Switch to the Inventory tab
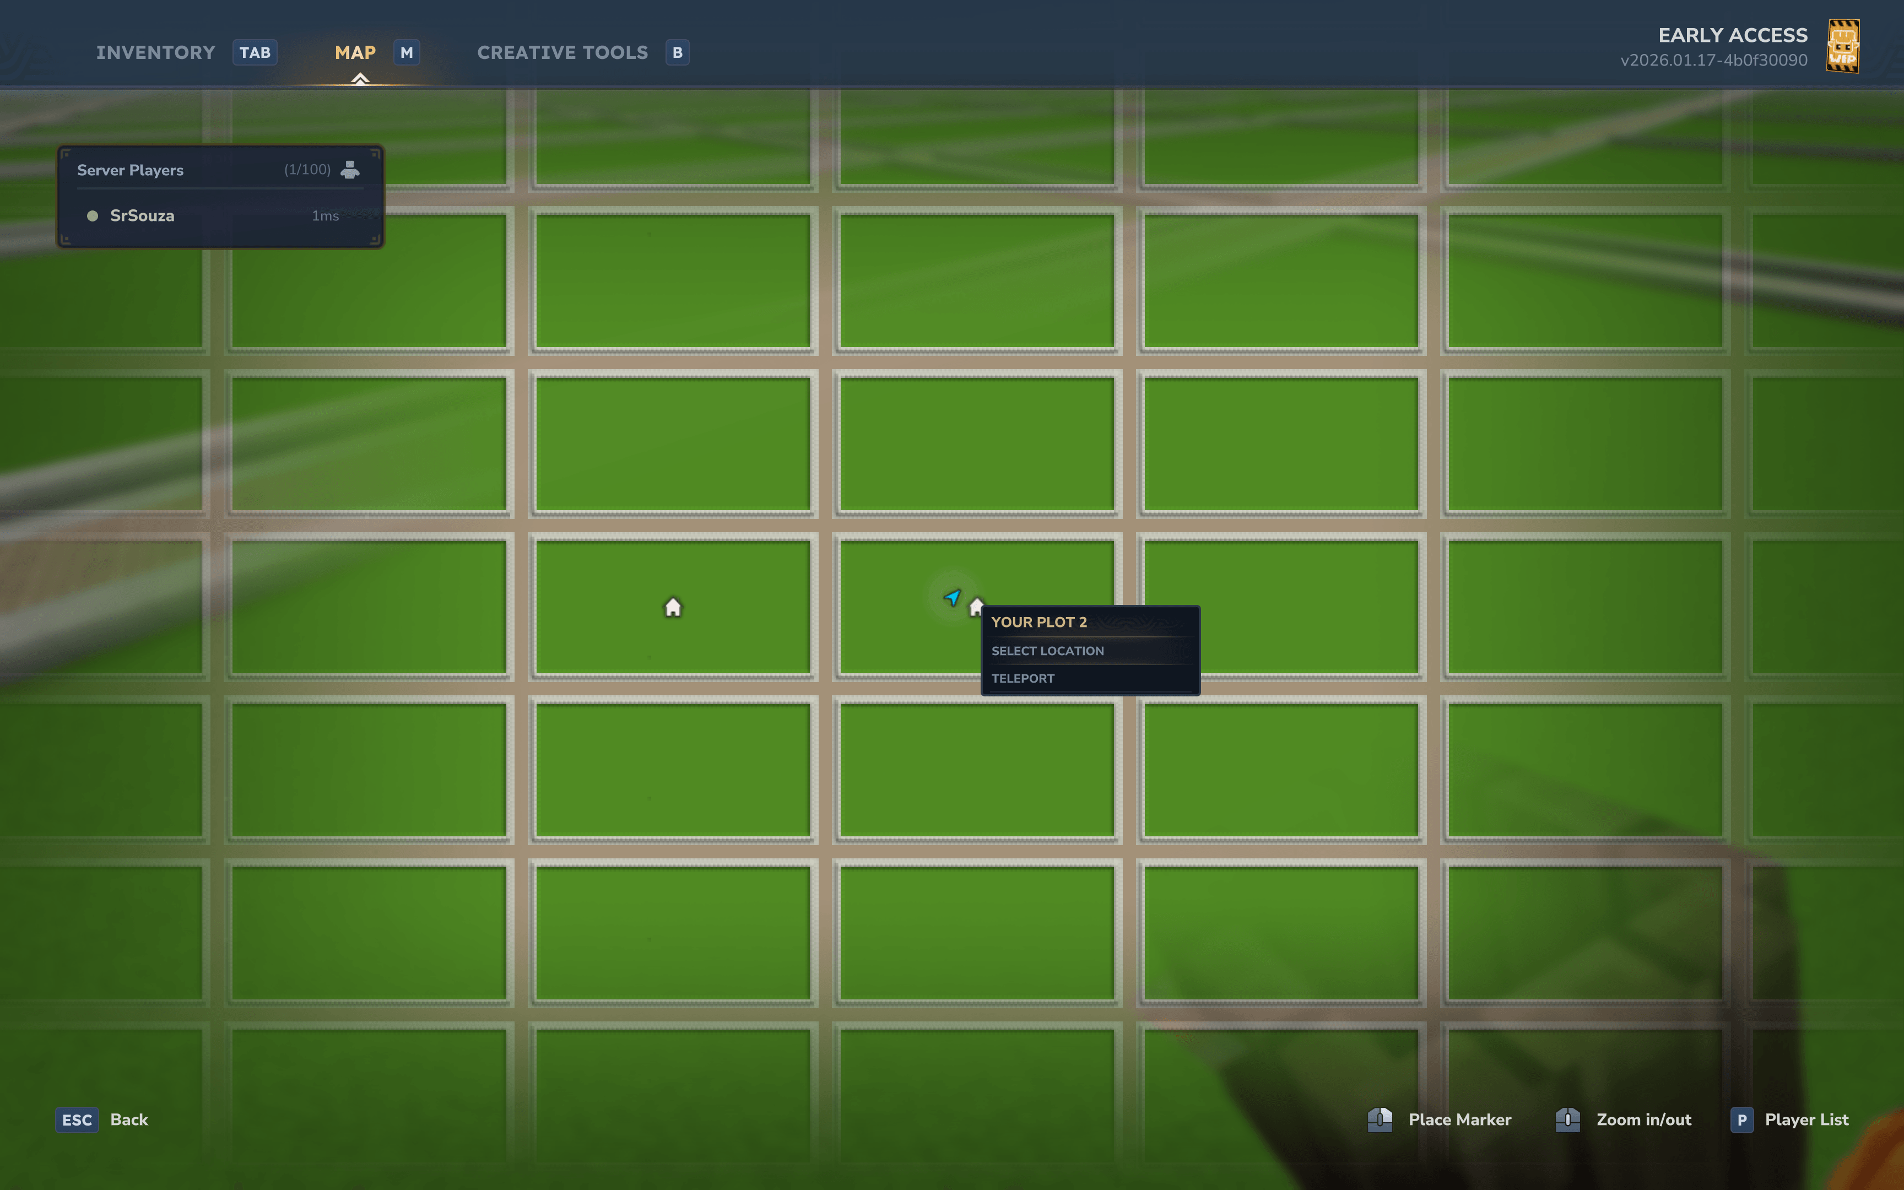Viewport: 1904px width, 1190px height. point(156,53)
